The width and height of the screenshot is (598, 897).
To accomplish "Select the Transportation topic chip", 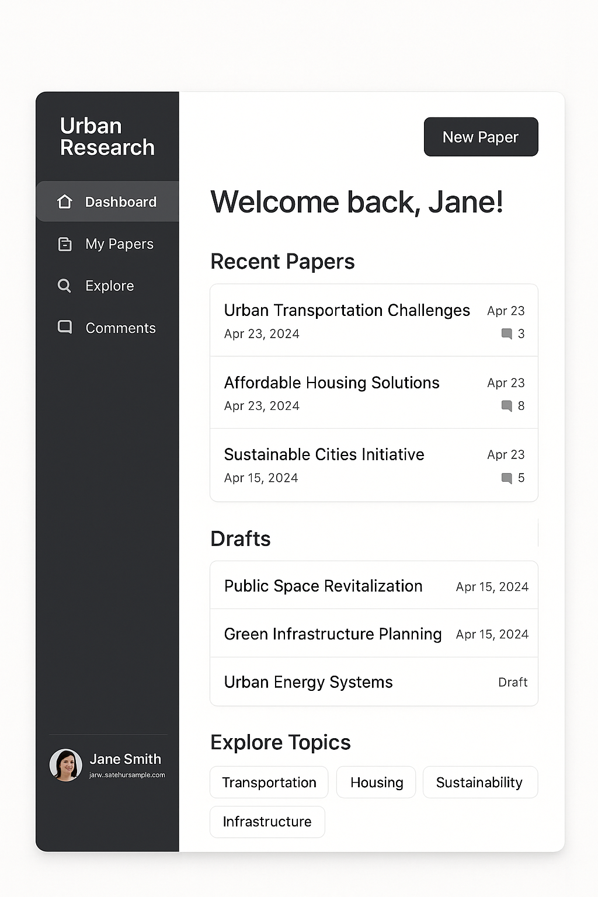I will (x=269, y=783).
